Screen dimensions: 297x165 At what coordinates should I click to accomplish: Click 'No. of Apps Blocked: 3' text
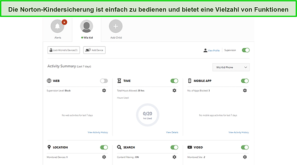tap(198, 90)
